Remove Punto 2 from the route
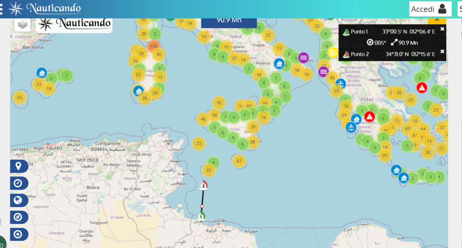462x248 pixels. coord(442,51)
